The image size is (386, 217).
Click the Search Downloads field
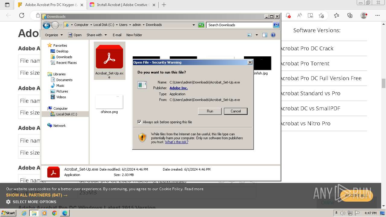click(240, 25)
